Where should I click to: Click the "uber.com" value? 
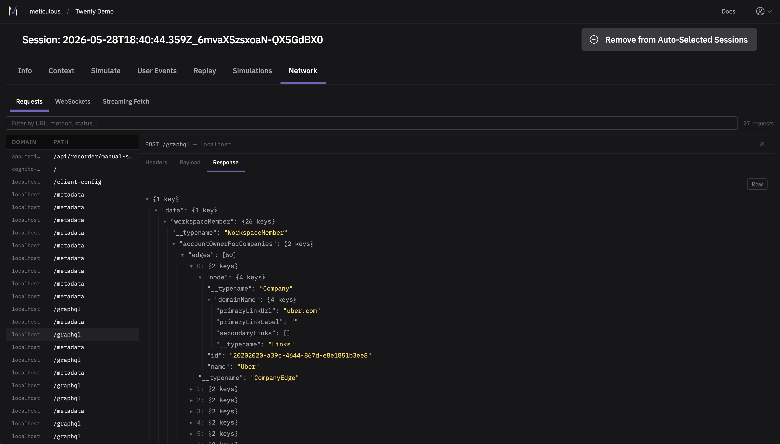(x=302, y=311)
